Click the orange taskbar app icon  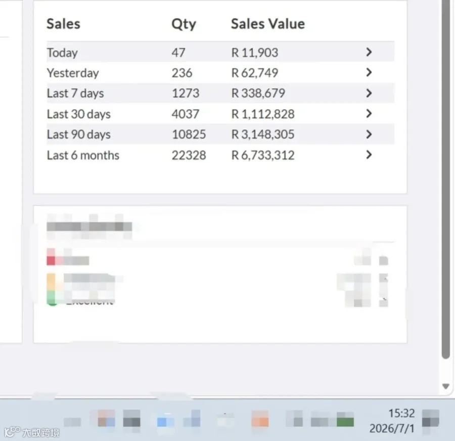click(260, 419)
